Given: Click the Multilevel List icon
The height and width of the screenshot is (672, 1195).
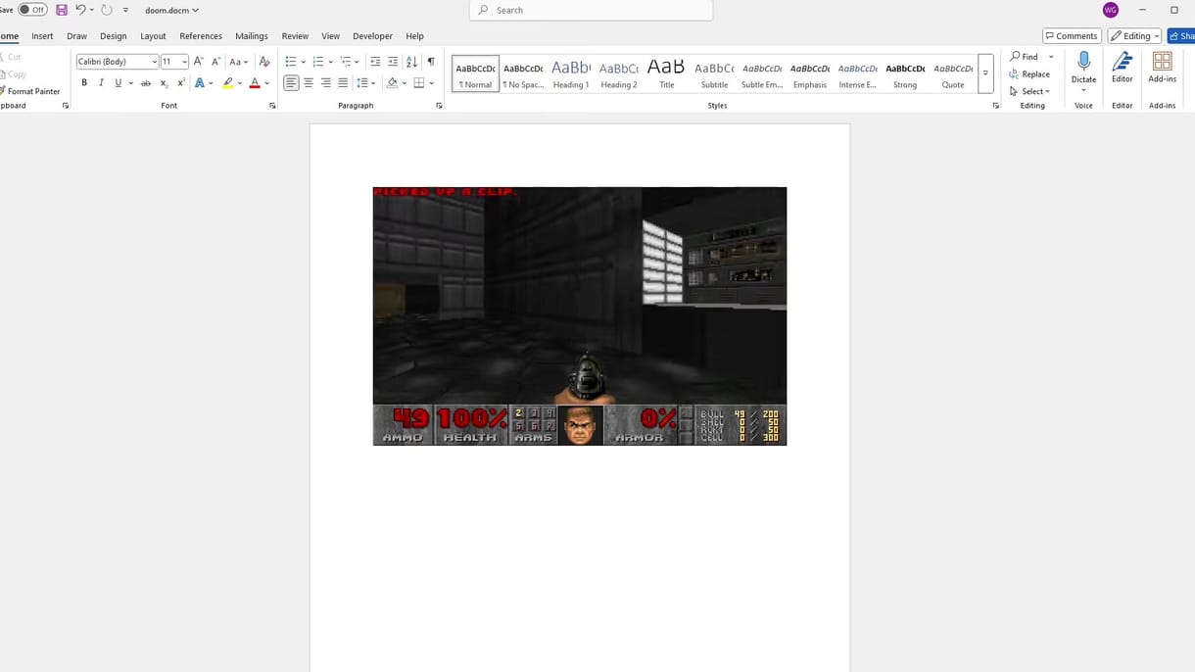Looking at the screenshot, I should coord(346,62).
